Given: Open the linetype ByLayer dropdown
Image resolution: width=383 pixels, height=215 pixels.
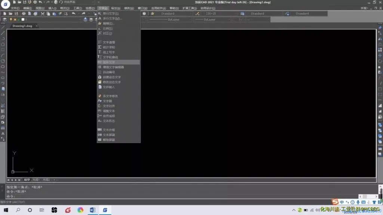Looking at the screenshot, I should pos(169,19).
